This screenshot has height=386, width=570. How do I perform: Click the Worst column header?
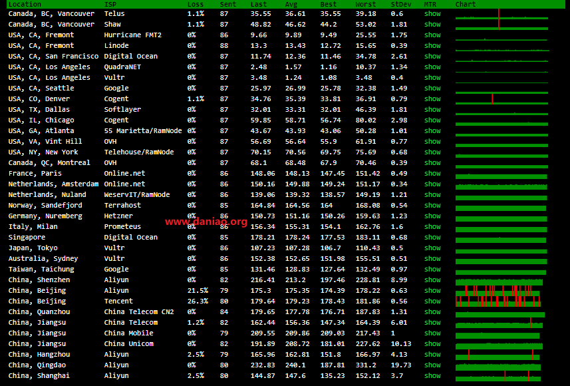click(366, 5)
